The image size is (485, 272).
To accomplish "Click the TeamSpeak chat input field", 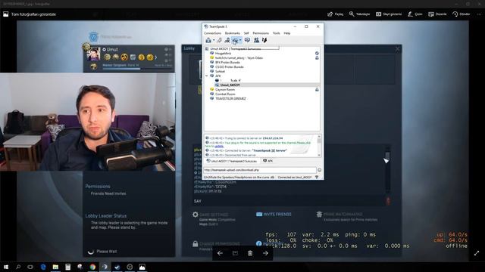I will pyautogui.click(x=260, y=170).
